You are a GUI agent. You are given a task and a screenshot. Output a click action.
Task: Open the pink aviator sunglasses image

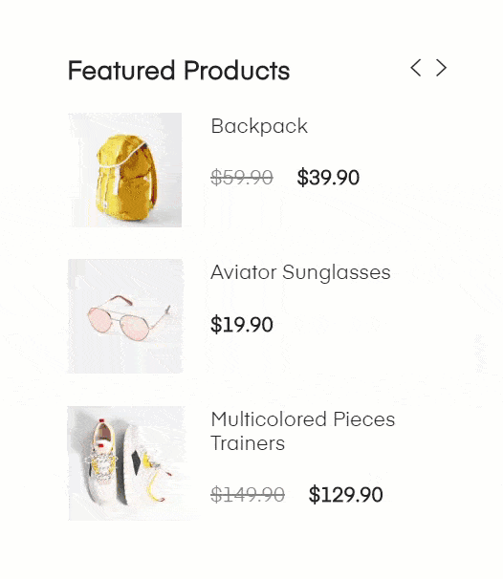click(x=125, y=316)
